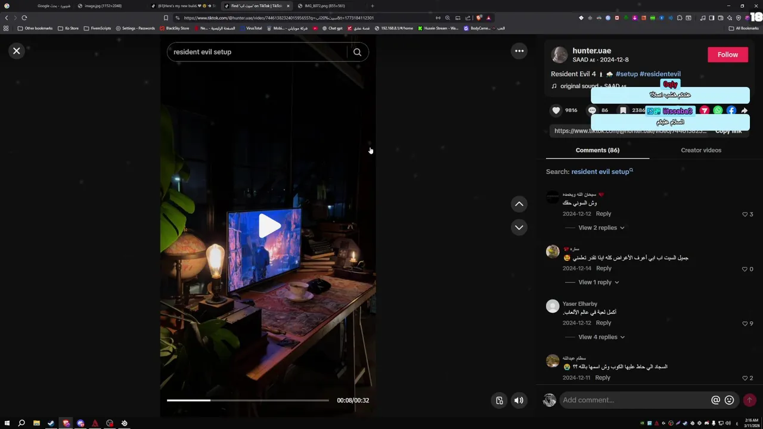
Task: Open All Bookmarks folder
Action: point(743,28)
